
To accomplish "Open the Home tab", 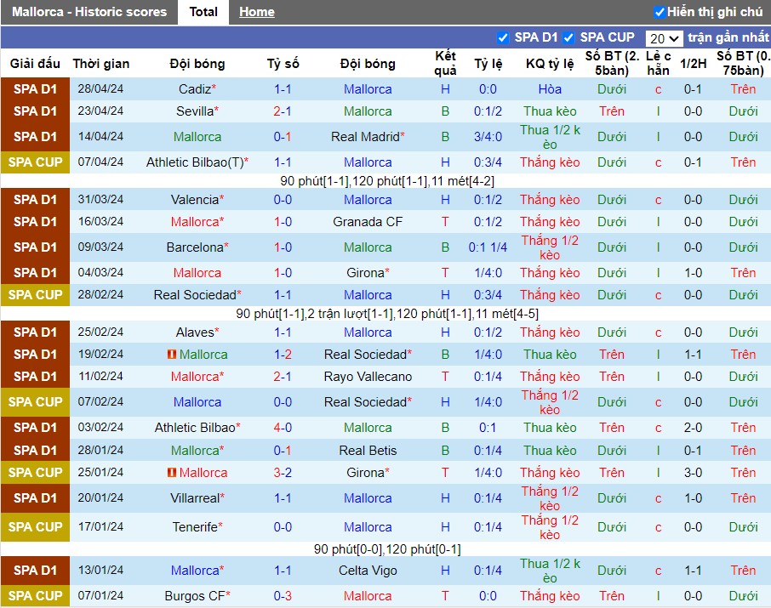I will pyautogui.click(x=257, y=12).
